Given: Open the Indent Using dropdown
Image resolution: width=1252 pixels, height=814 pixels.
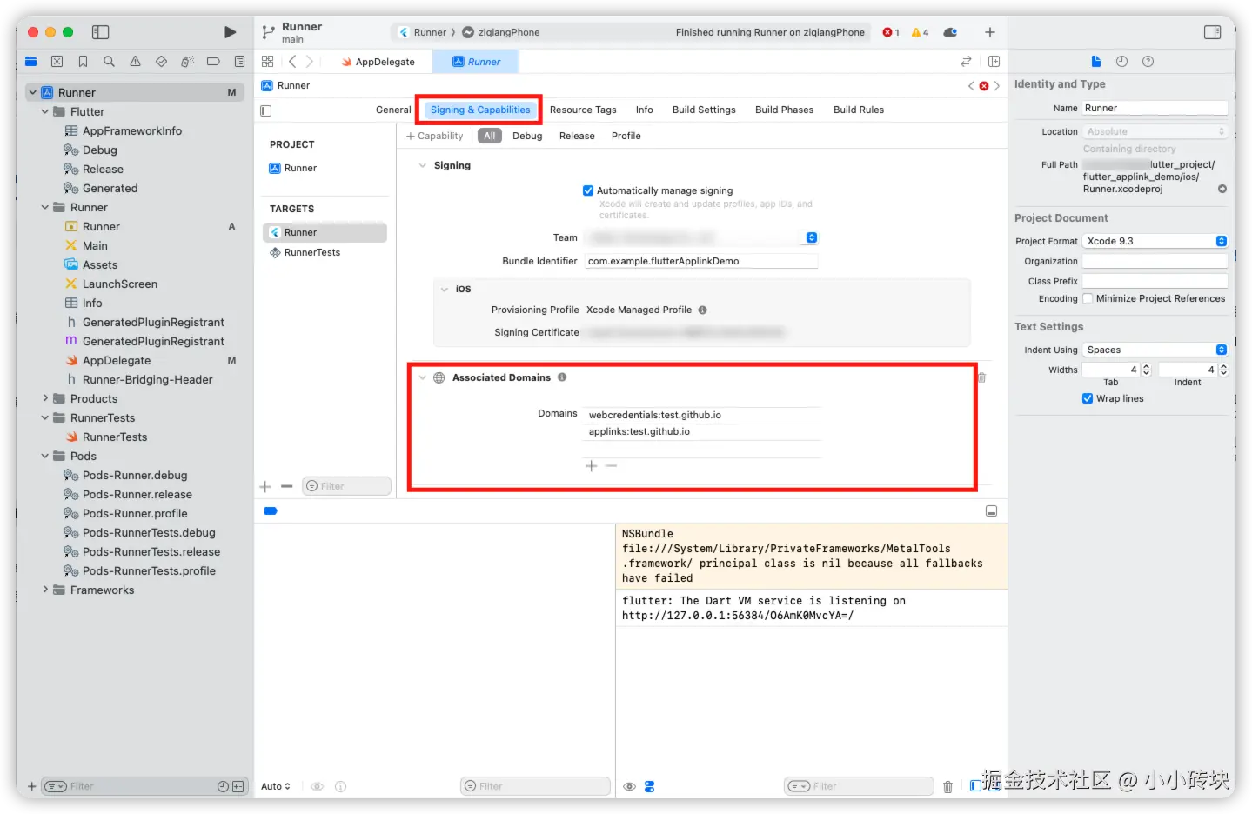Looking at the screenshot, I should click(1155, 350).
